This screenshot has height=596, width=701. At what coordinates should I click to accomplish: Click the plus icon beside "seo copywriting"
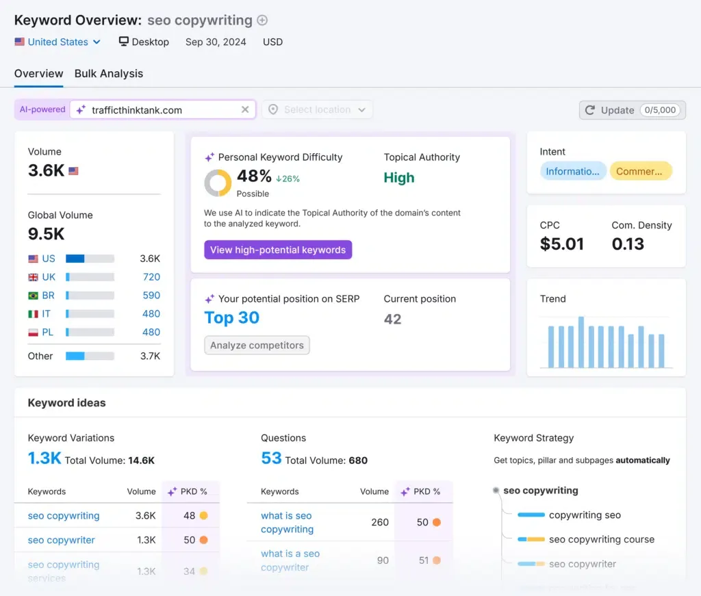click(x=262, y=20)
